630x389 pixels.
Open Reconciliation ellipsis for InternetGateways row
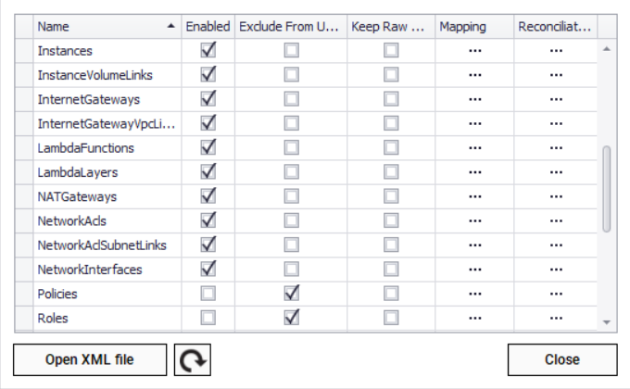555,99
